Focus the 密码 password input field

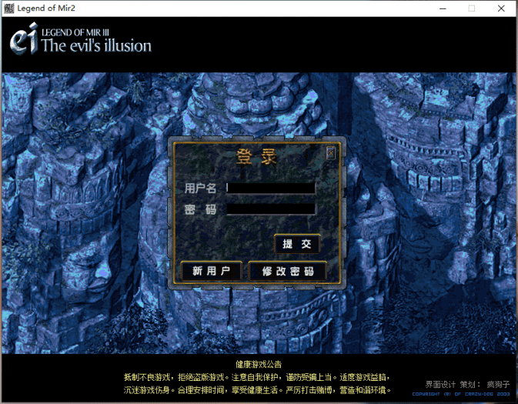tap(270, 209)
